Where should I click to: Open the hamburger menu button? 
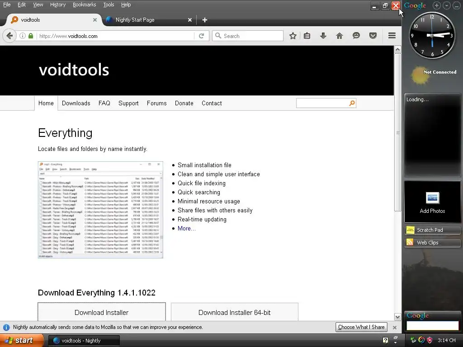click(x=392, y=36)
